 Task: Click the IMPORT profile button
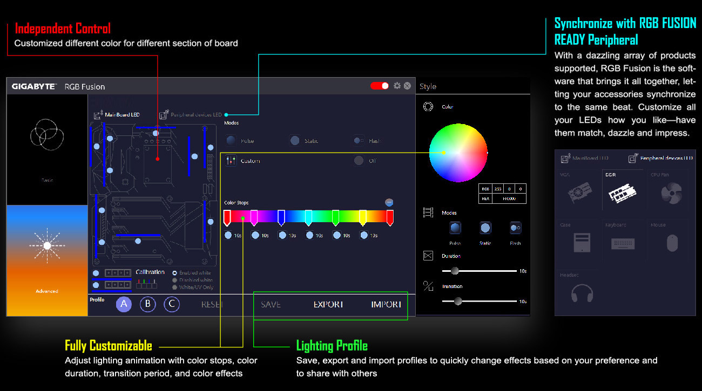pyautogui.click(x=386, y=305)
